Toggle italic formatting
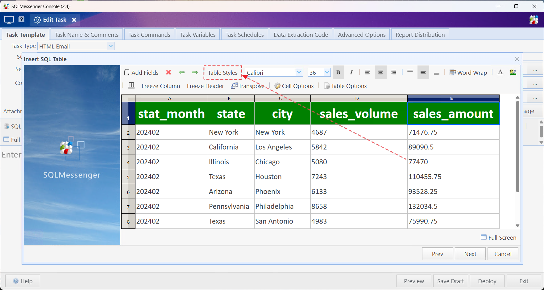 [351, 73]
